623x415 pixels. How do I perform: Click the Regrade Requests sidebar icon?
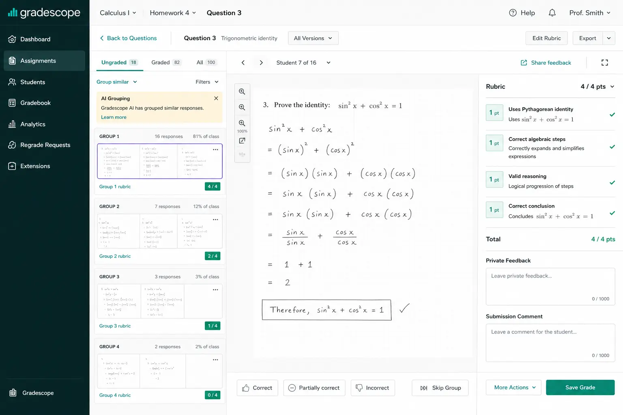12,145
